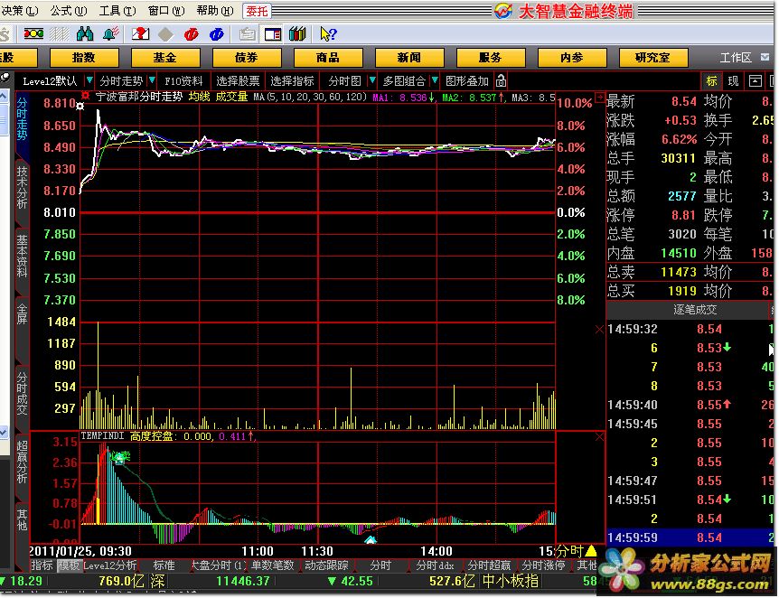
Task: Close the TEMPINDI indicator panel with red X
Action: [600, 436]
